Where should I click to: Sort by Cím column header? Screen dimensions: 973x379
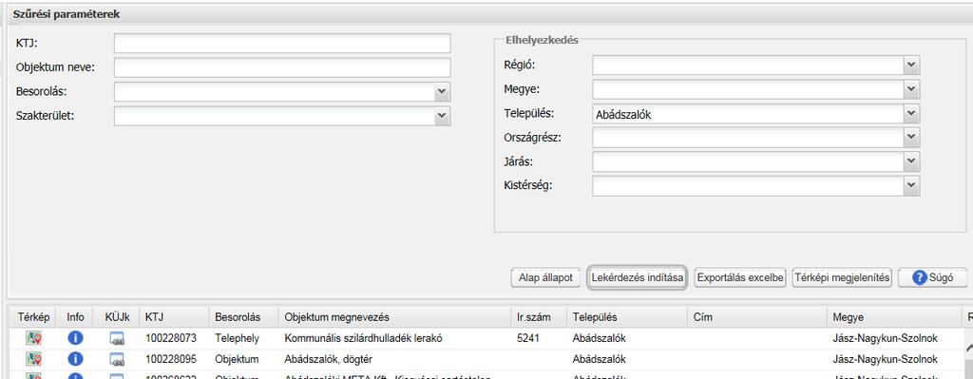pos(757,317)
